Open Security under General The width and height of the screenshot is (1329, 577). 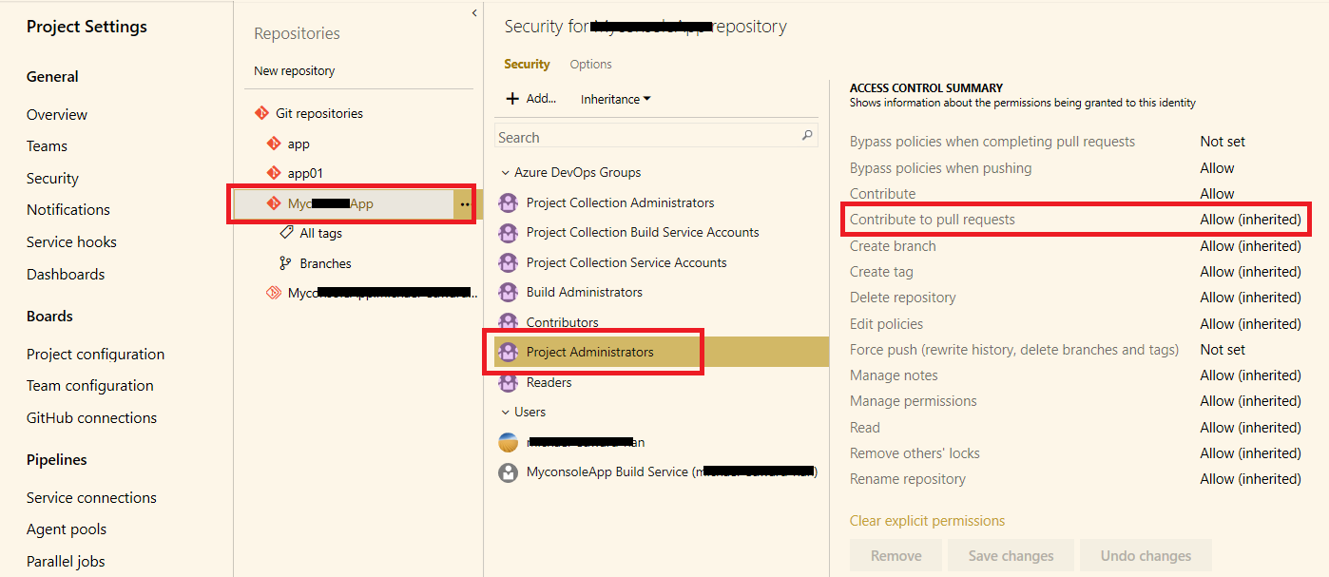click(52, 179)
